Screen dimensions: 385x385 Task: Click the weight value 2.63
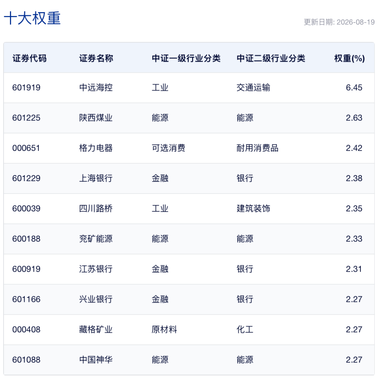[x=354, y=118]
